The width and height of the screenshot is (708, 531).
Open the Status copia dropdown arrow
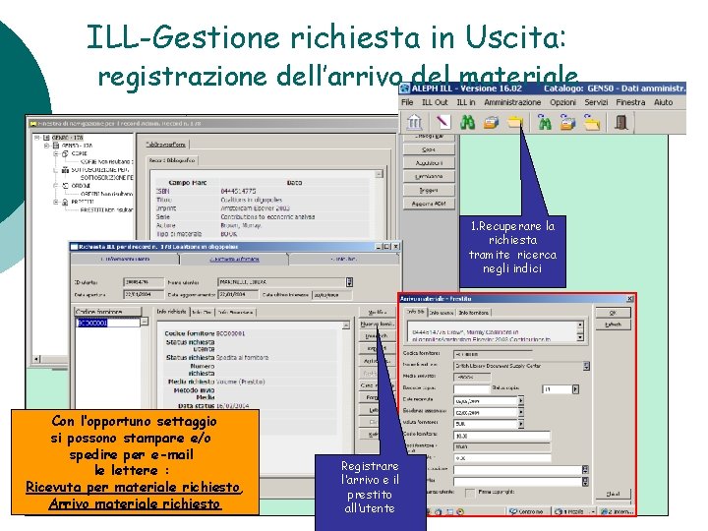575,388
